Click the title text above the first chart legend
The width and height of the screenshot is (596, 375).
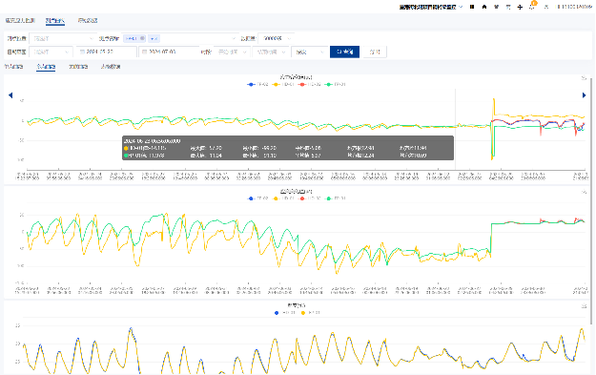tap(296, 77)
